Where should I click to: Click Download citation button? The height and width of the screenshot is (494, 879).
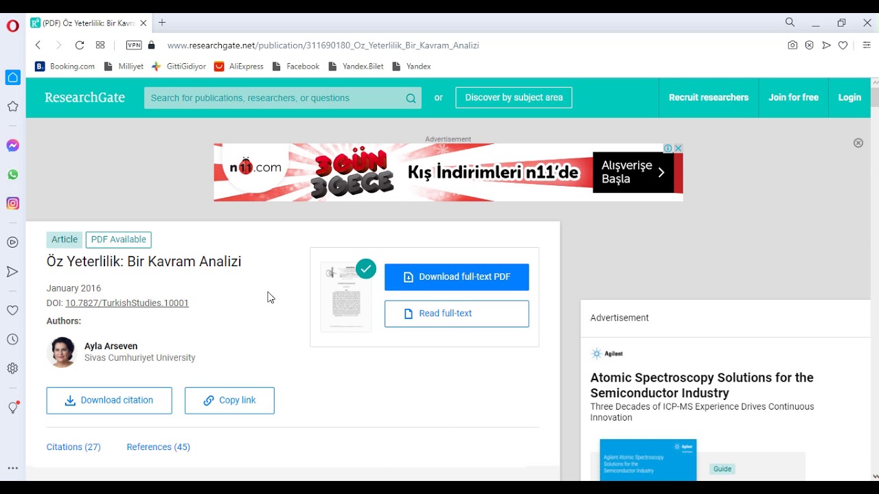[x=109, y=401]
